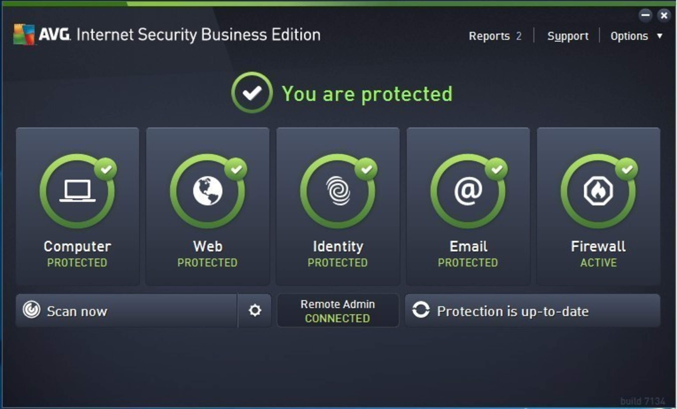Image resolution: width=677 pixels, height=409 pixels.
Task: Click the update refresh arrows icon
Action: coord(421,310)
